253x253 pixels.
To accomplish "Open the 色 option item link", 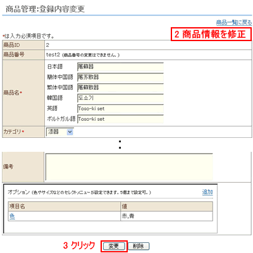I will [12, 216].
